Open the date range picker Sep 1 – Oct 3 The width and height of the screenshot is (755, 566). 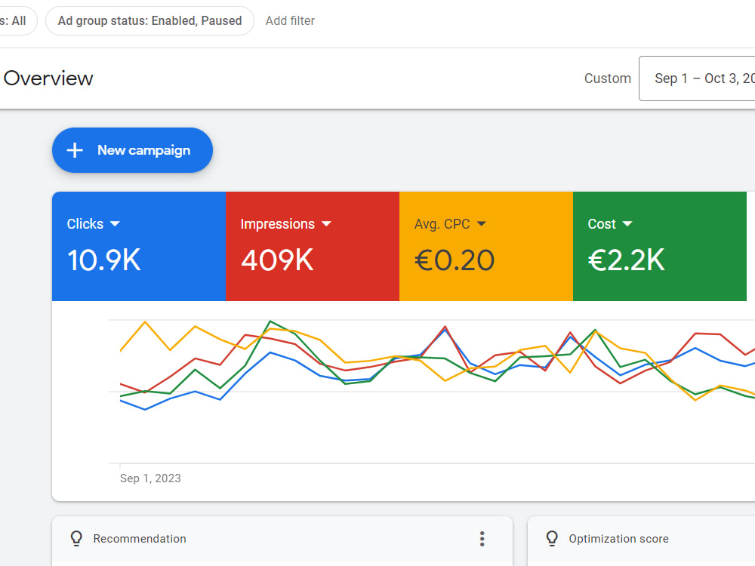click(697, 78)
